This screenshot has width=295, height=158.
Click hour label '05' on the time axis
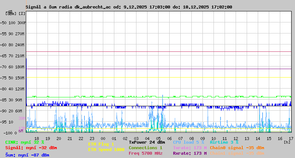pos(158,139)
